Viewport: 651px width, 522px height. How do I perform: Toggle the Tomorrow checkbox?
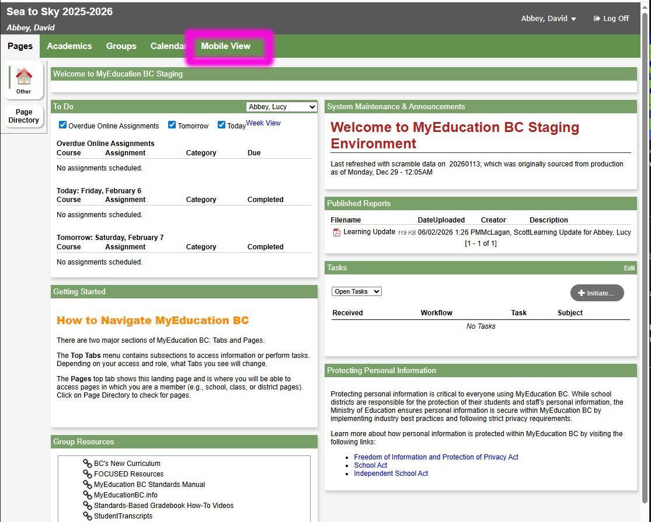coord(172,125)
